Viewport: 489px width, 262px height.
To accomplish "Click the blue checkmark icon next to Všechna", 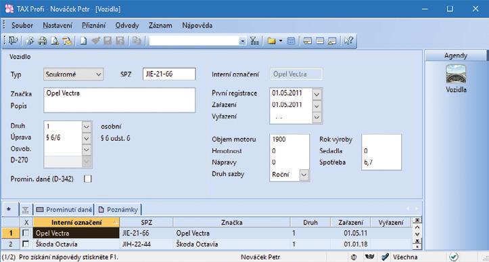I will (386, 257).
